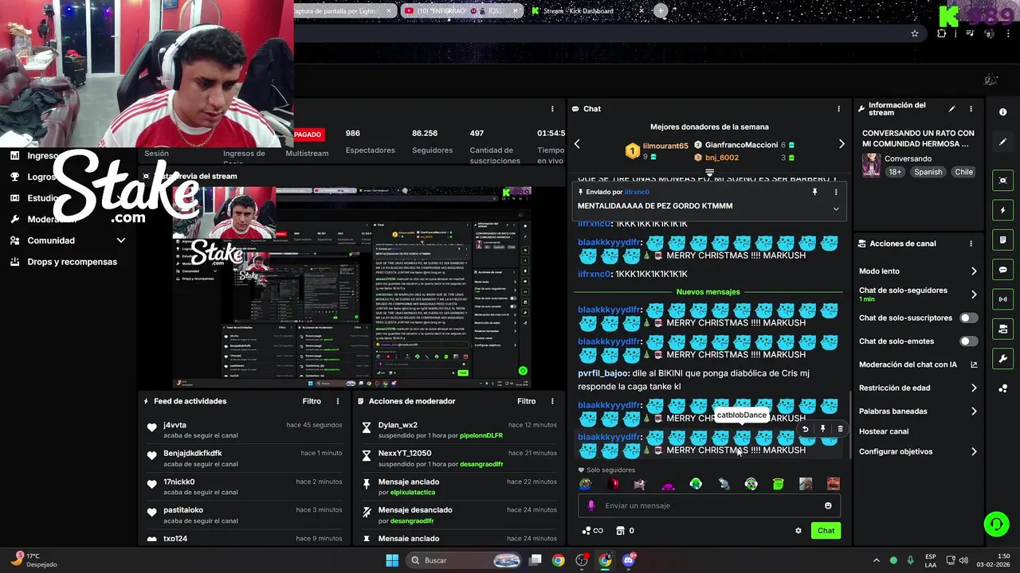
Task: Open chat settings gear icon
Action: (798, 531)
